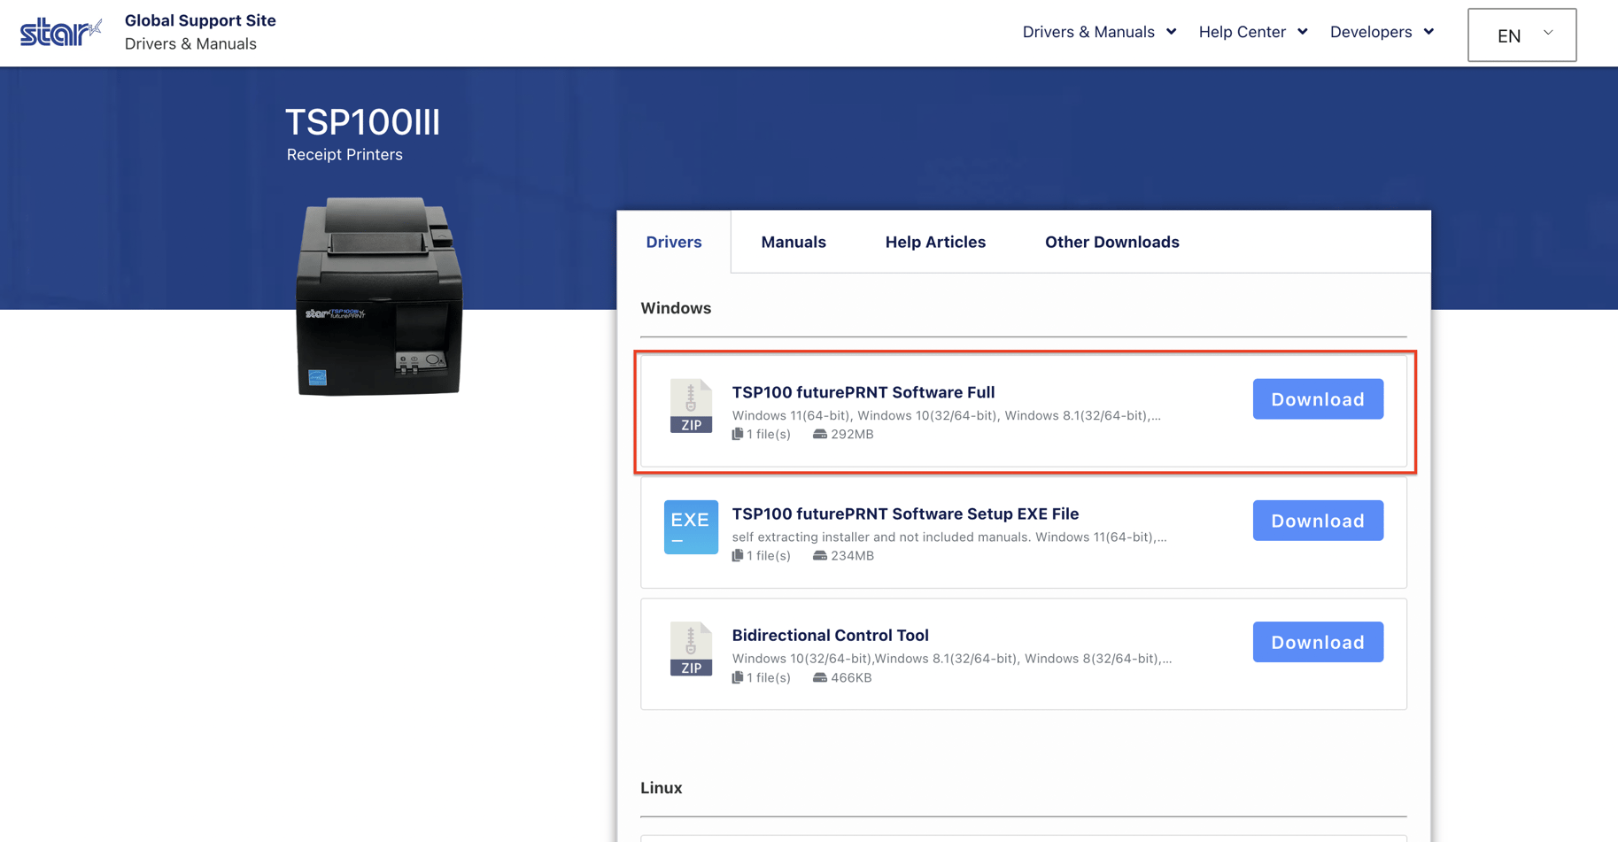The width and height of the screenshot is (1618, 842).
Task: Click the file count icon near 292MB entry
Action: pos(737,434)
